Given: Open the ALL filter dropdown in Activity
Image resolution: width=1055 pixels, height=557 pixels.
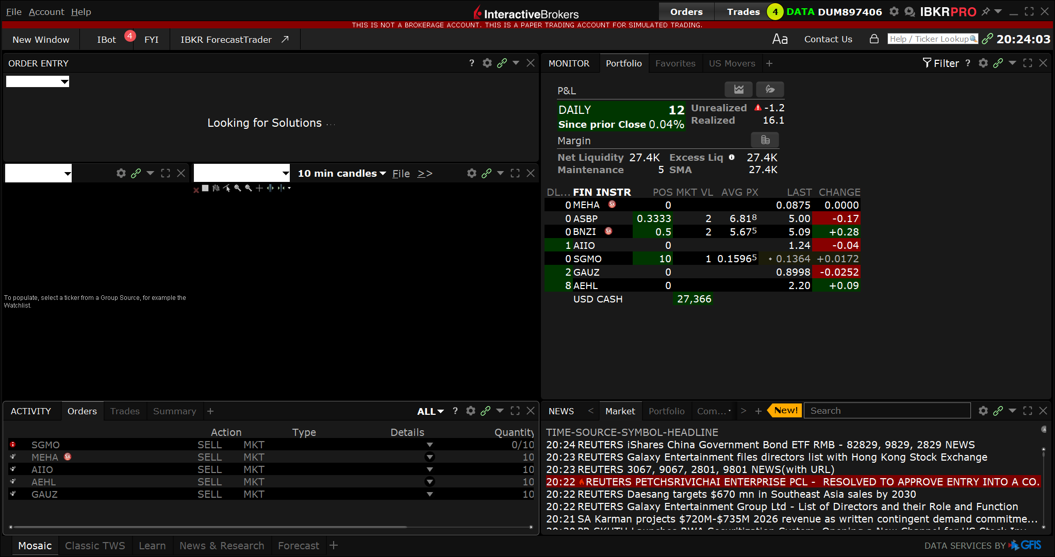Looking at the screenshot, I should pos(431,411).
